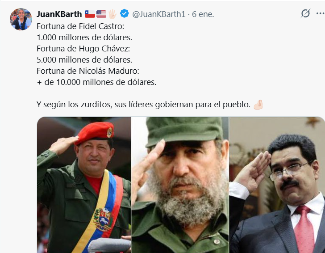Viewport: 325px width, 253px height.
Task: Open the JuanKBarth display name link
Action: 59,14
